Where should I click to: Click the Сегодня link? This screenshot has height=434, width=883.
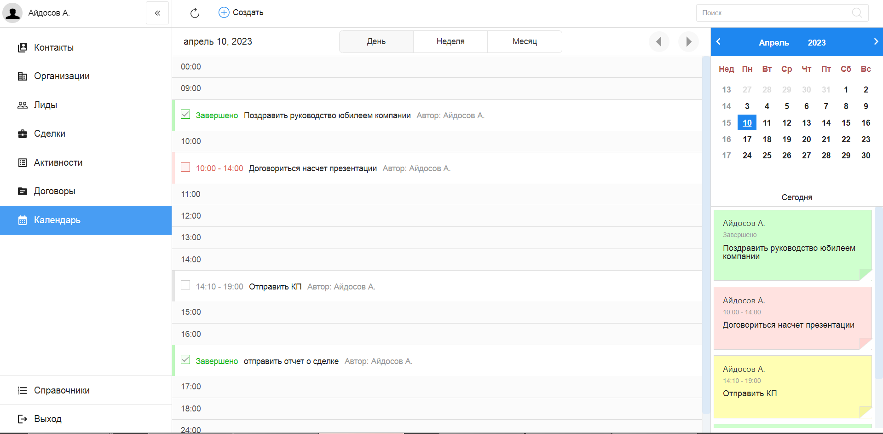coord(796,197)
